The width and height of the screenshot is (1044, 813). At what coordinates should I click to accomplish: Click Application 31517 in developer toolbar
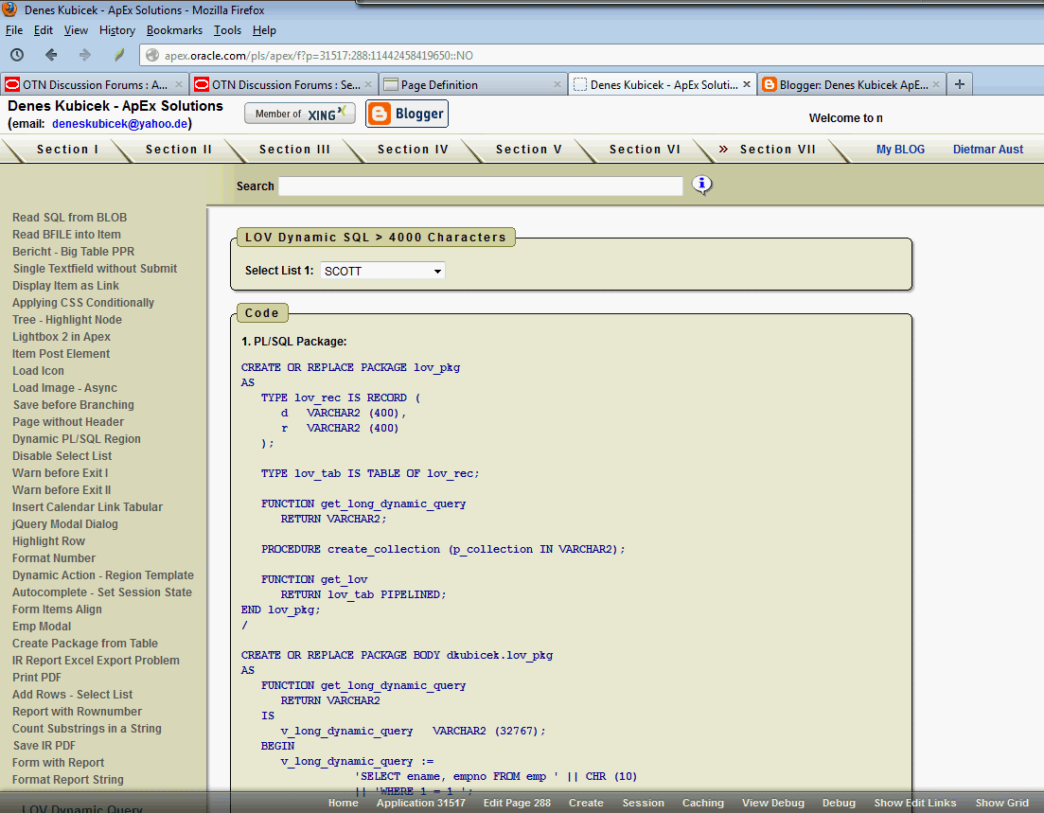tap(421, 803)
